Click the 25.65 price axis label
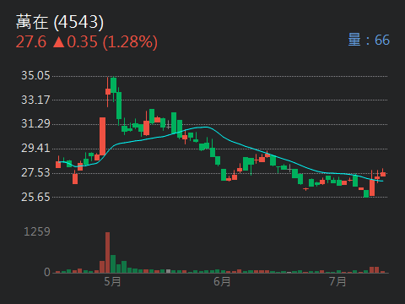The height and width of the screenshot is (304, 405). tap(35, 197)
